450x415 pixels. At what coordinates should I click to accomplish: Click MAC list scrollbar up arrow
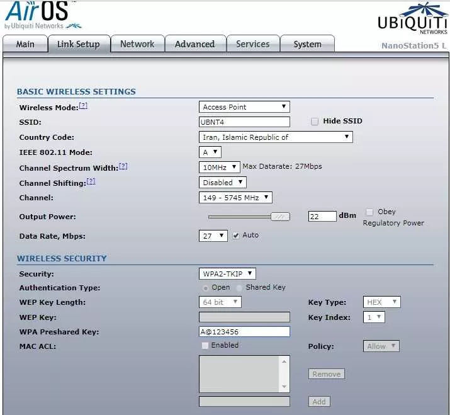[284, 361]
